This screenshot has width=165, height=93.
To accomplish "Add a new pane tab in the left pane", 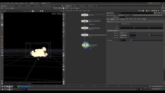I will coord(54,6).
